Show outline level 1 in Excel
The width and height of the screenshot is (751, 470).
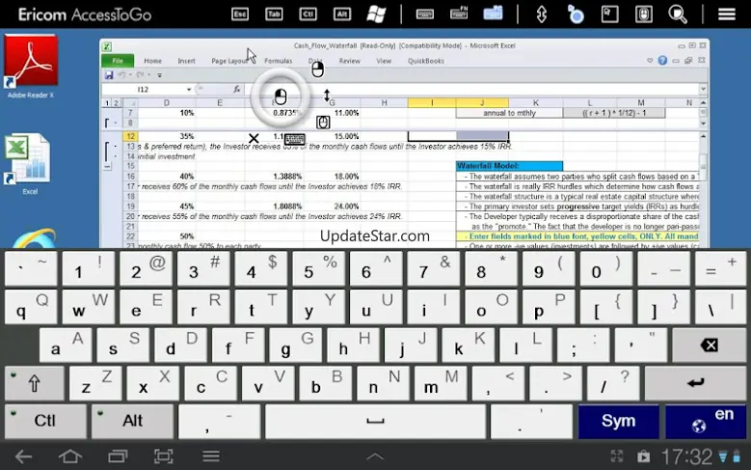[x=107, y=102]
